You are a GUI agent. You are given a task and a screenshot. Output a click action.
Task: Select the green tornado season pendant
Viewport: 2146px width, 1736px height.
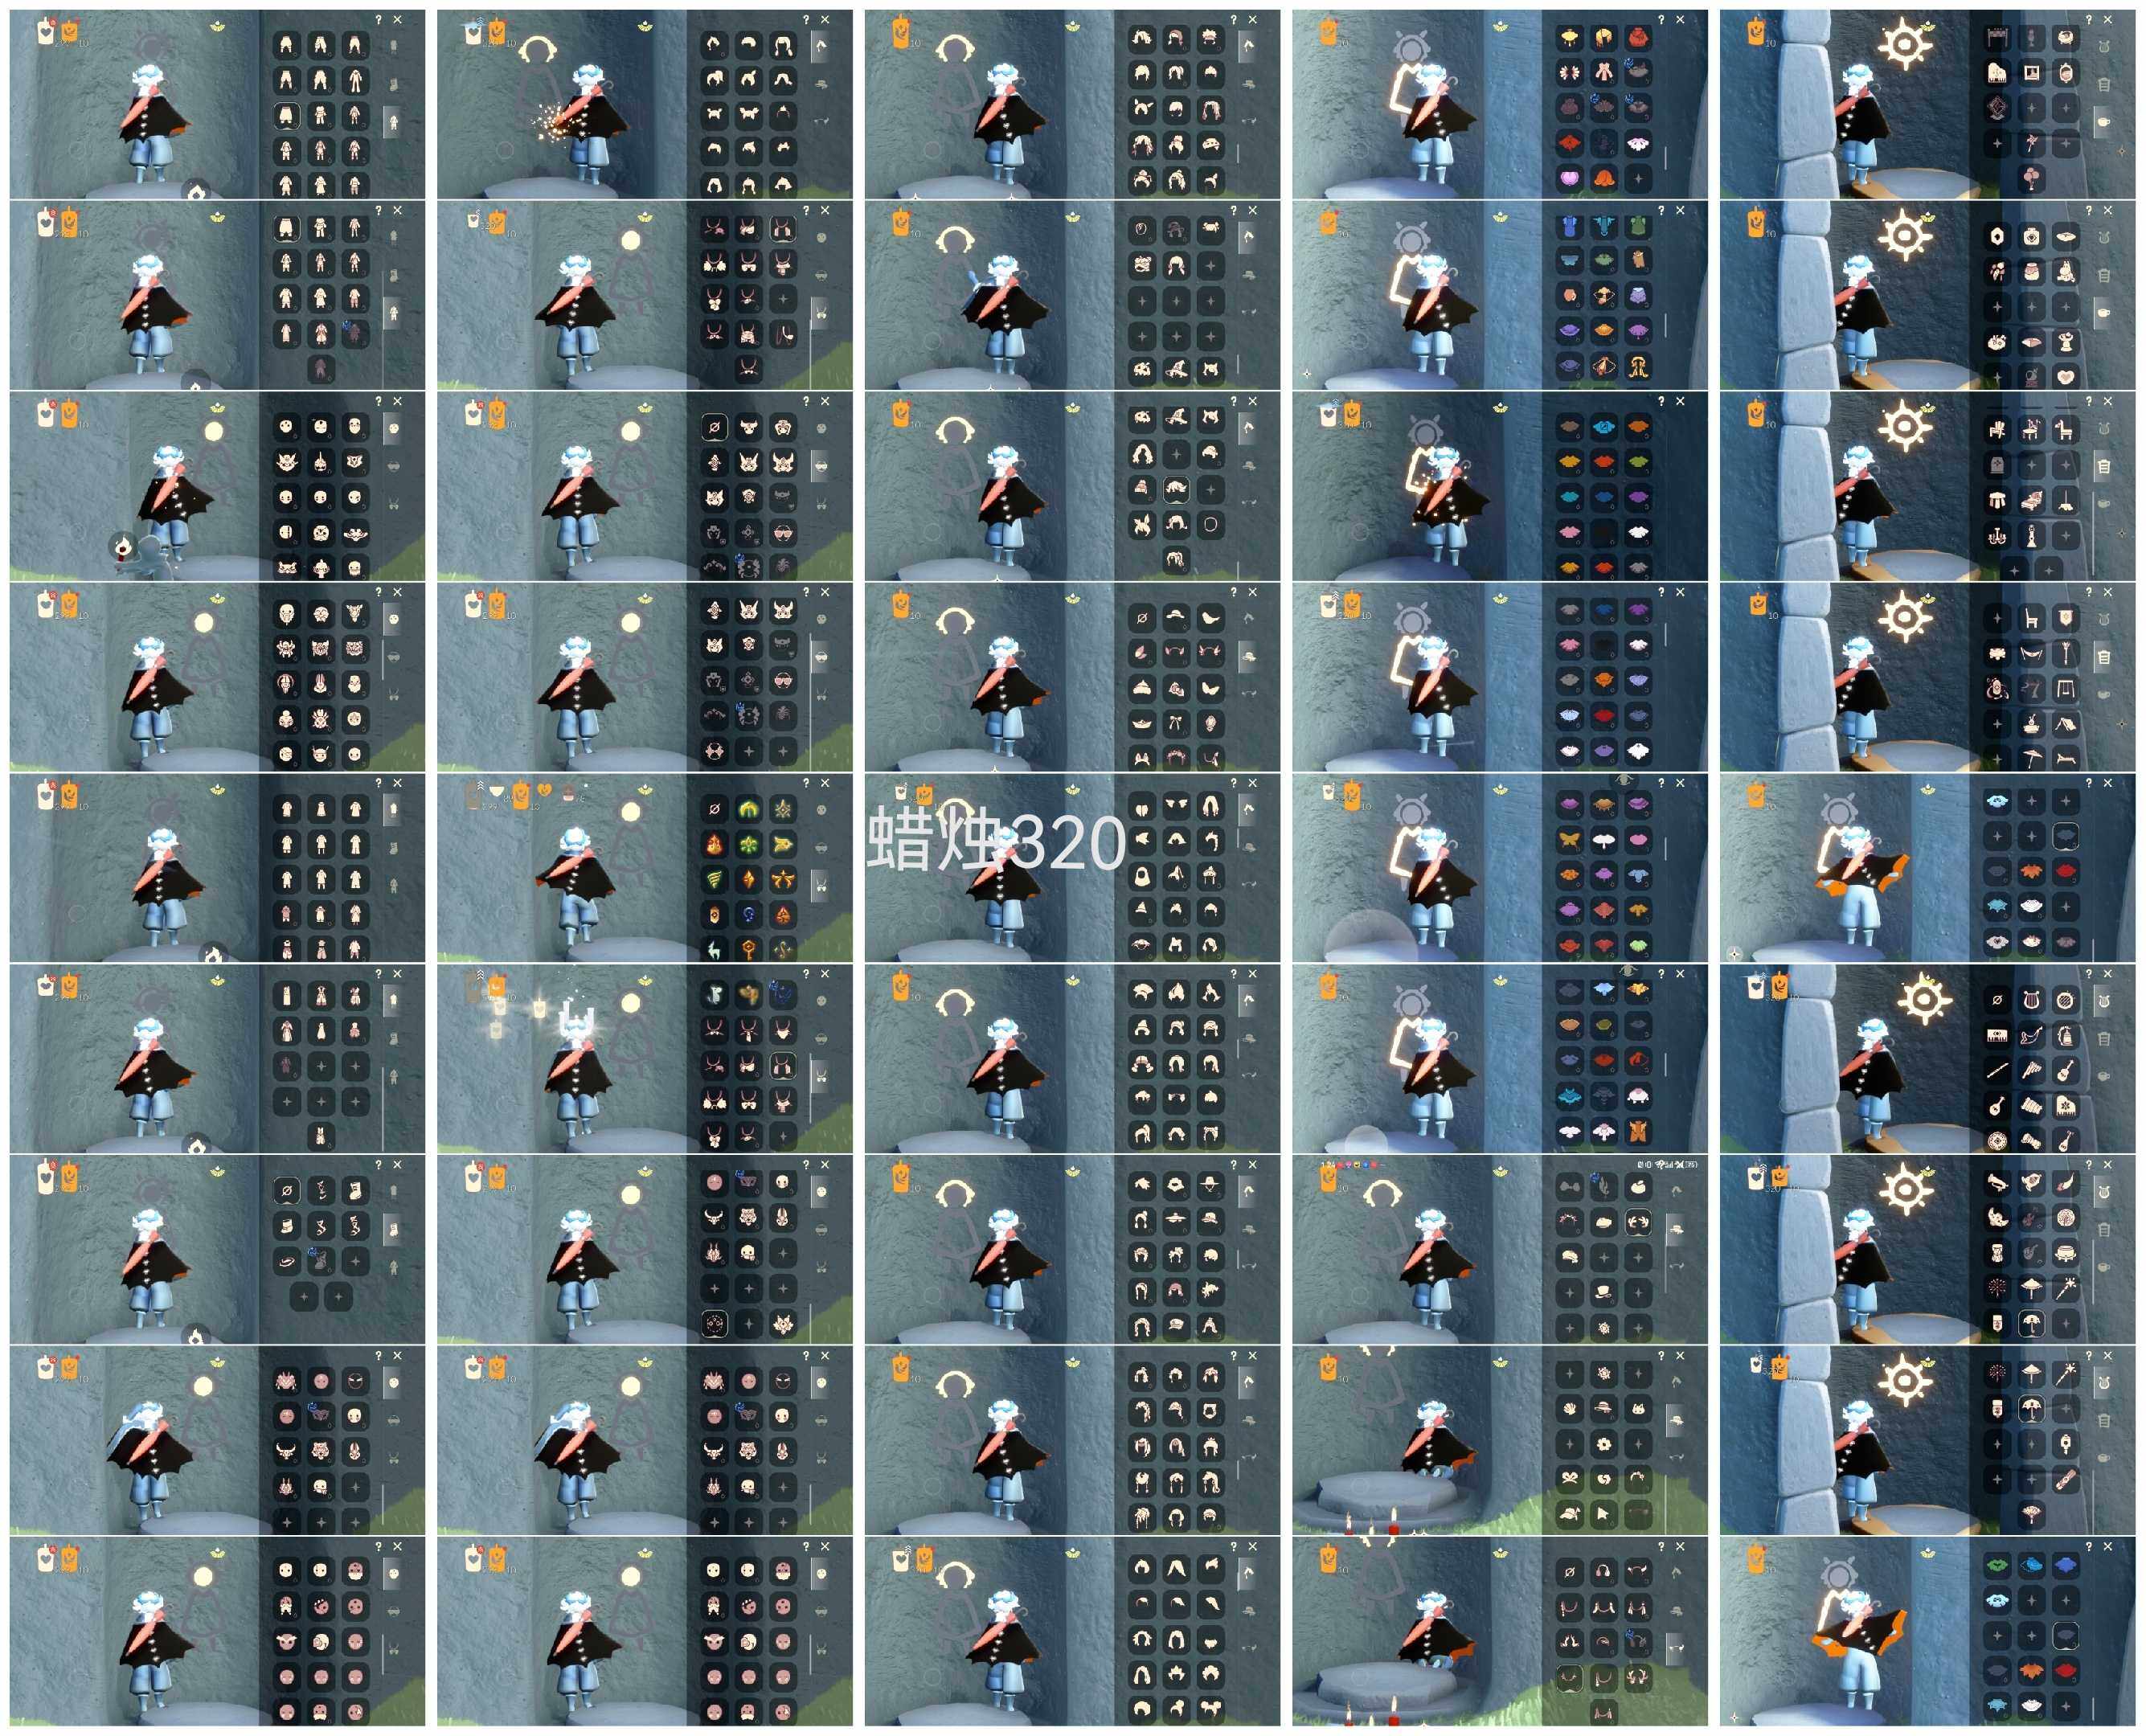click(x=714, y=879)
